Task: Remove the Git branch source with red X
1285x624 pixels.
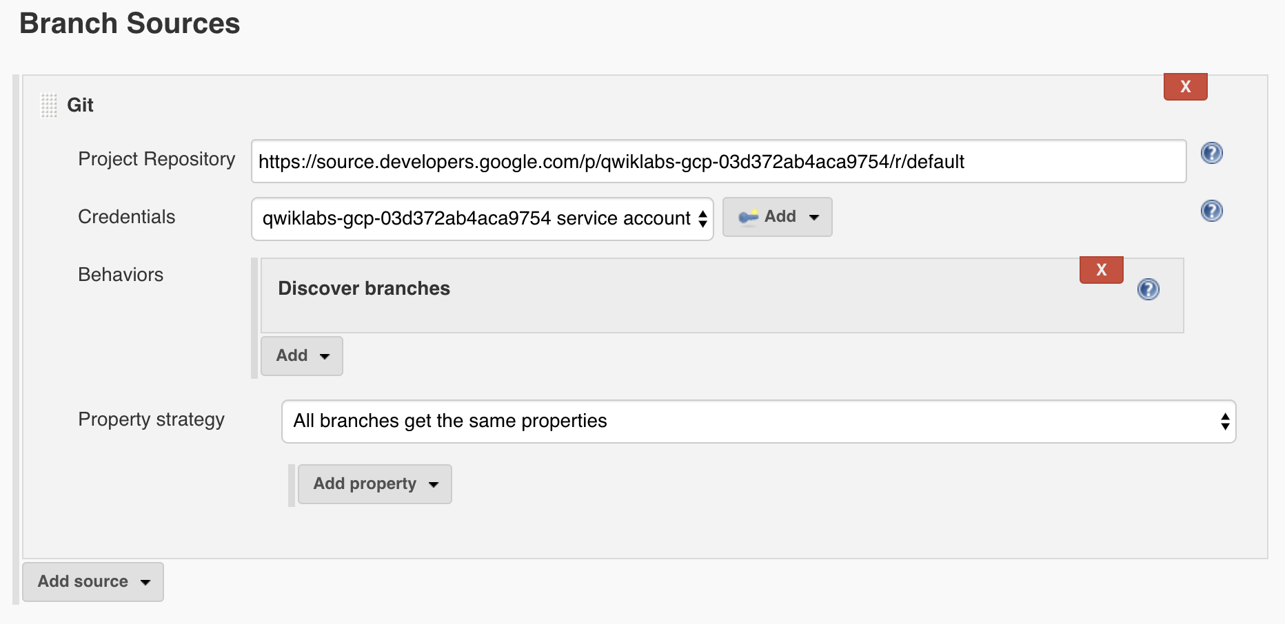Action: [1185, 86]
